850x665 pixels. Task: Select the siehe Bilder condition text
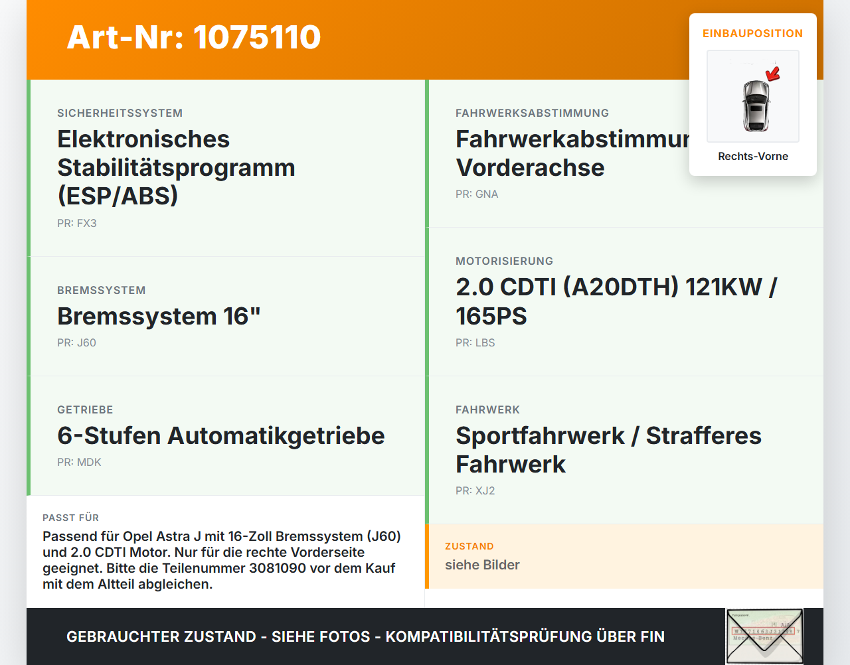pos(482,565)
